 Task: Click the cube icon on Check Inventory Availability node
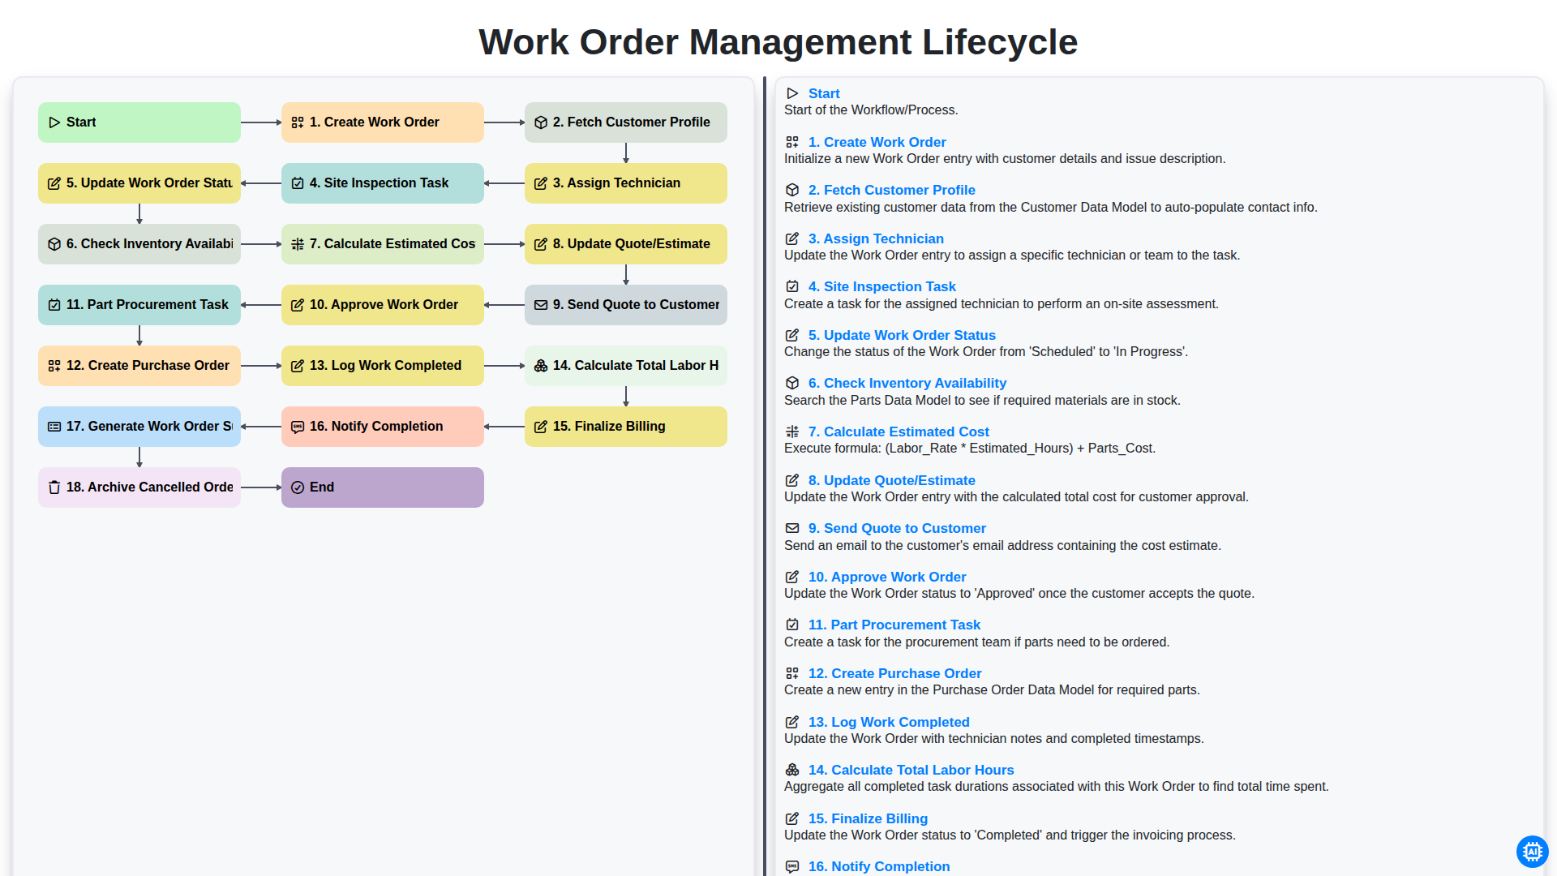(54, 244)
